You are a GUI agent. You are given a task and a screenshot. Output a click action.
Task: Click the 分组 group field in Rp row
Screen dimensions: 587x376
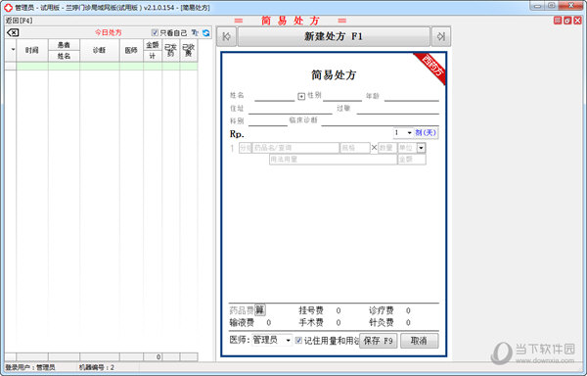[246, 148]
